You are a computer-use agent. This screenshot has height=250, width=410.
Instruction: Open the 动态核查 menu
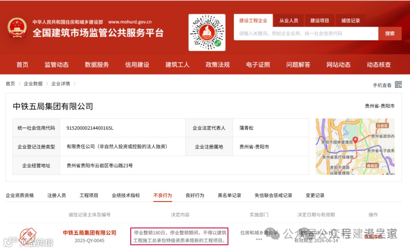(x=378, y=65)
